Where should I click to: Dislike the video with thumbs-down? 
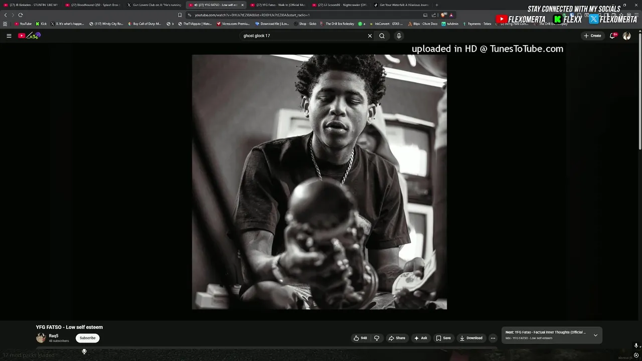point(377,338)
